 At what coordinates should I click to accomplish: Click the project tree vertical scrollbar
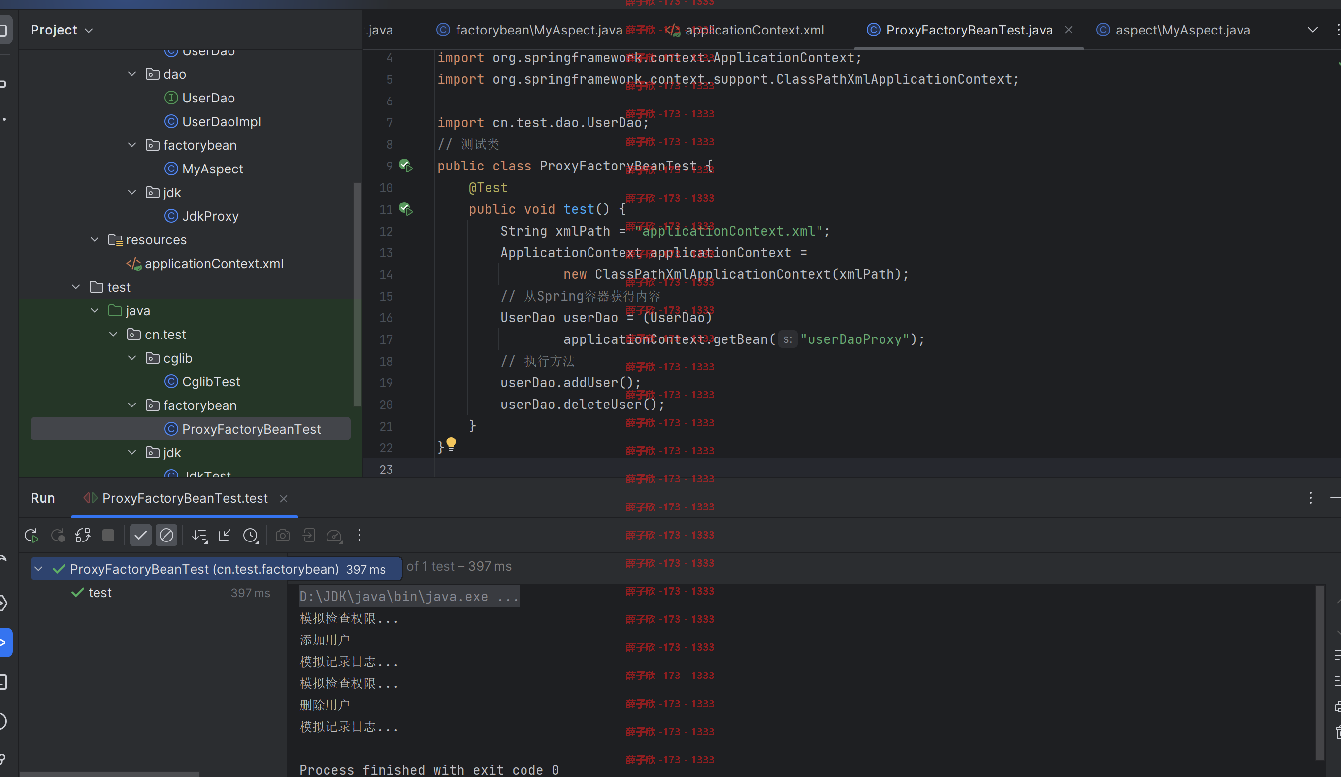(x=357, y=294)
